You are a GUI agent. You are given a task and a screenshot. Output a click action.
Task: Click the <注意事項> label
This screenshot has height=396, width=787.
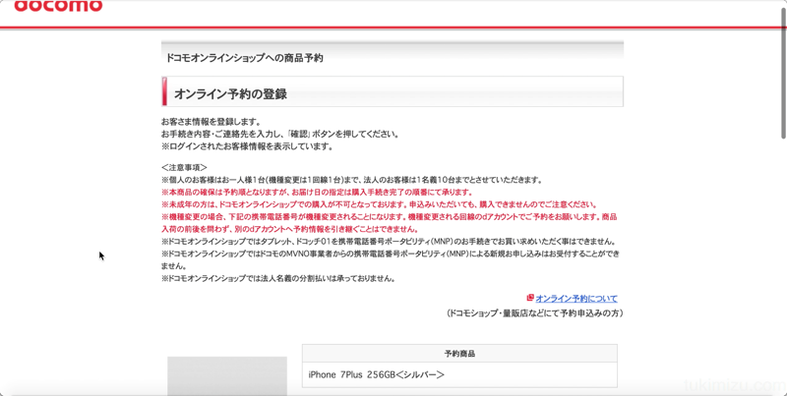pyautogui.click(x=184, y=167)
